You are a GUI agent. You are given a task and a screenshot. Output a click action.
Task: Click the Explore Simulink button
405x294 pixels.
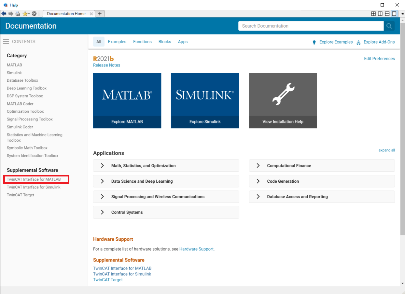[x=205, y=122]
